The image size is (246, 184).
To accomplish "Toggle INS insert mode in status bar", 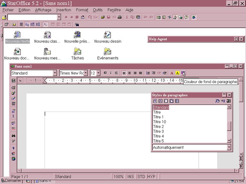I will [x=131, y=177].
